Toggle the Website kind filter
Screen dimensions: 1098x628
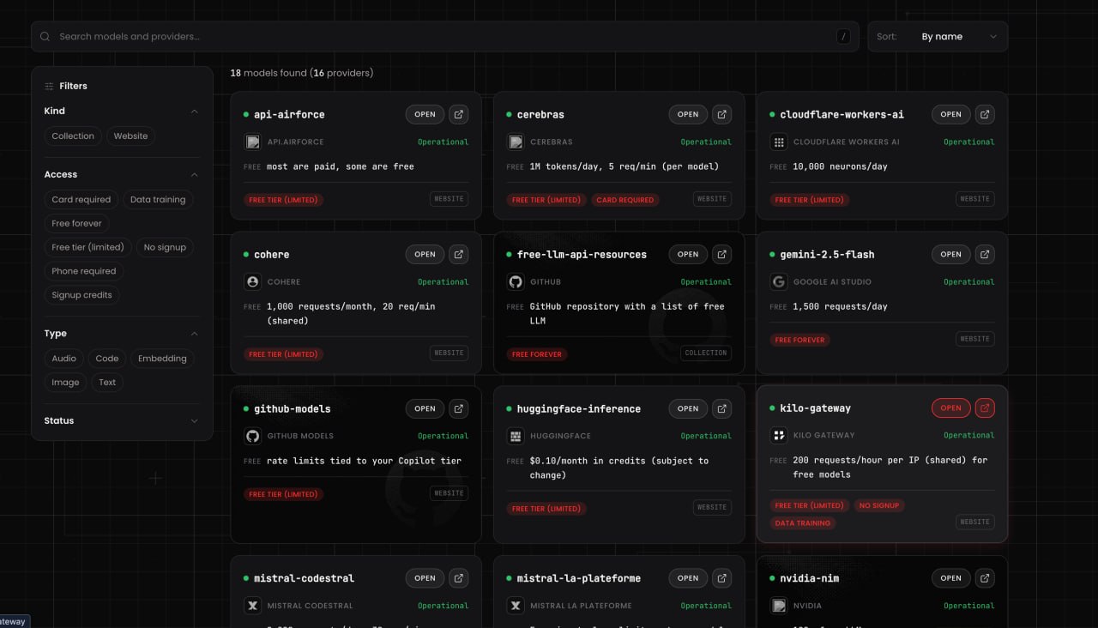coord(130,136)
